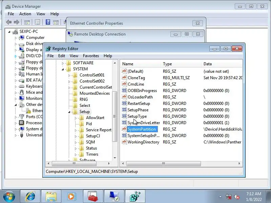Select the Ethernet Controller warning device icon
Screen dimensions: 271x203
pos(28,111)
